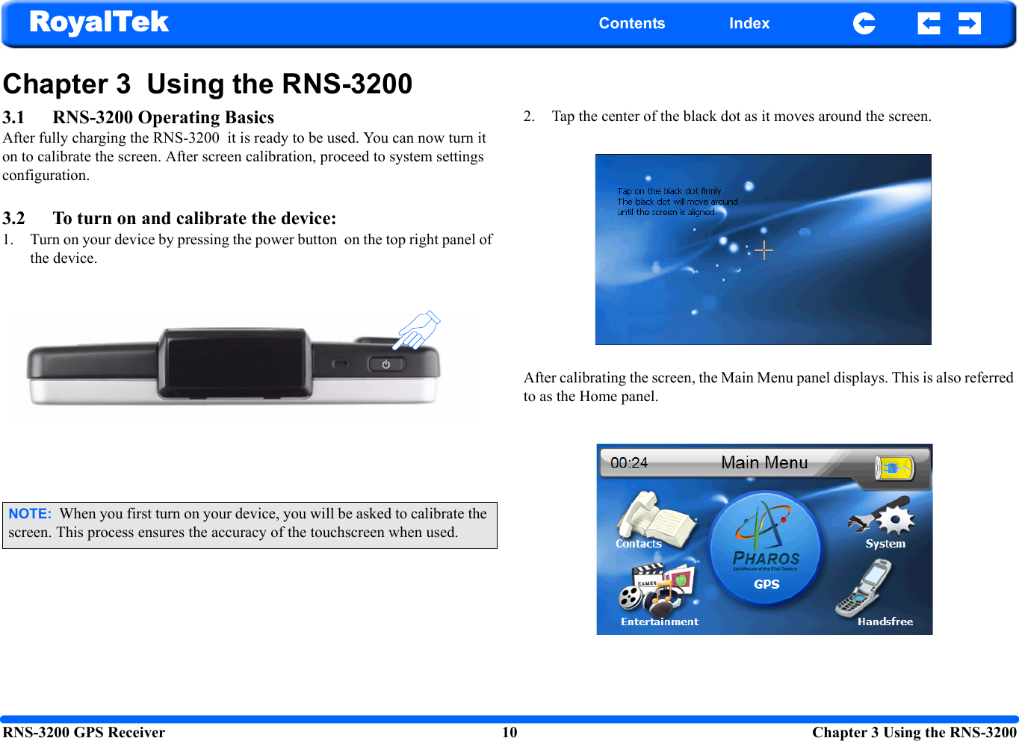Viewport: 1019px width, 741px height.
Task: Open the Index navigation item
Action: click(749, 23)
